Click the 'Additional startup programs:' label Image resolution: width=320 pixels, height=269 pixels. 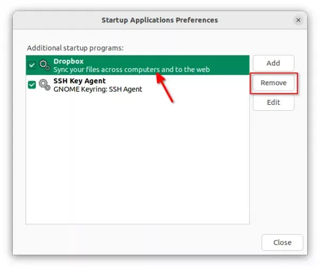click(75, 48)
